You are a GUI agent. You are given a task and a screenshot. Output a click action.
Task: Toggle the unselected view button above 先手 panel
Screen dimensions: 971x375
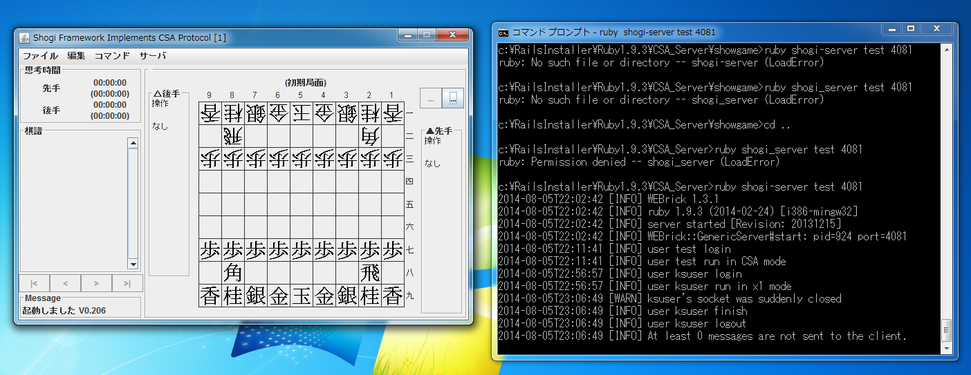(431, 98)
